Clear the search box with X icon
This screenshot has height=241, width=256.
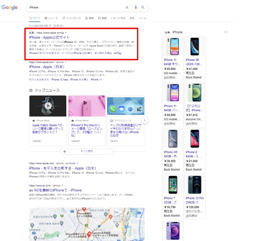click(x=127, y=7)
